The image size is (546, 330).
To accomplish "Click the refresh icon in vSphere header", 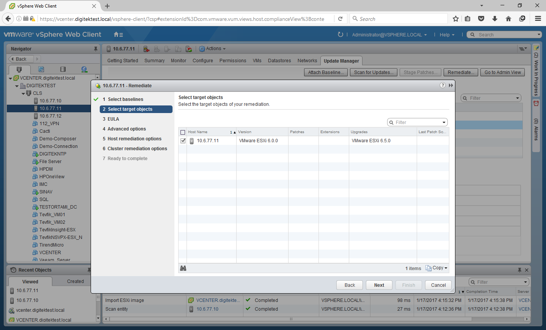I will point(340,35).
